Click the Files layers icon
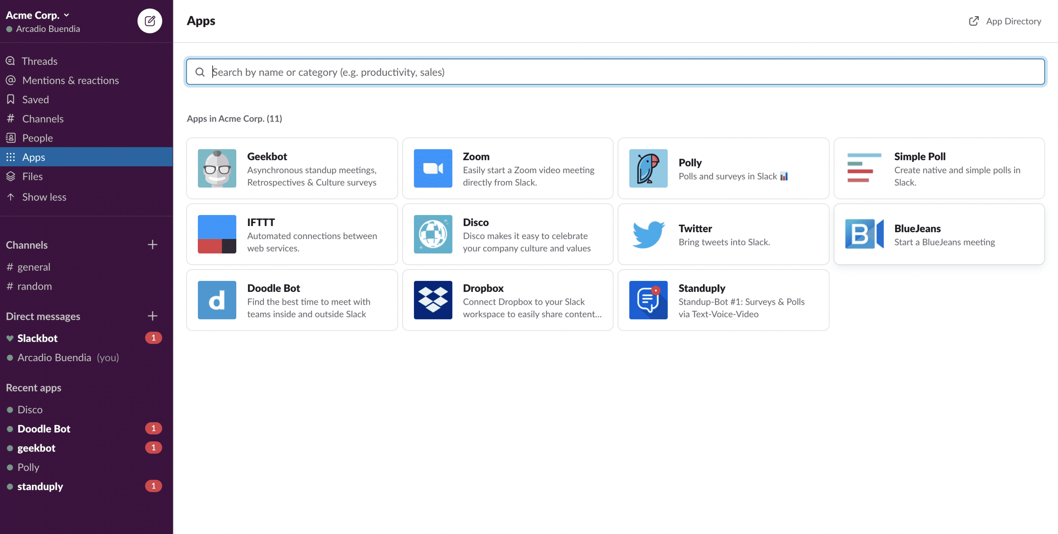The height and width of the screenshot is (534, 1058). pos(10,176)
